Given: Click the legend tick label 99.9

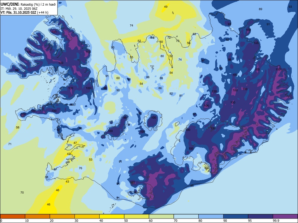Looking at the screenshot, I should click(276, 221).
